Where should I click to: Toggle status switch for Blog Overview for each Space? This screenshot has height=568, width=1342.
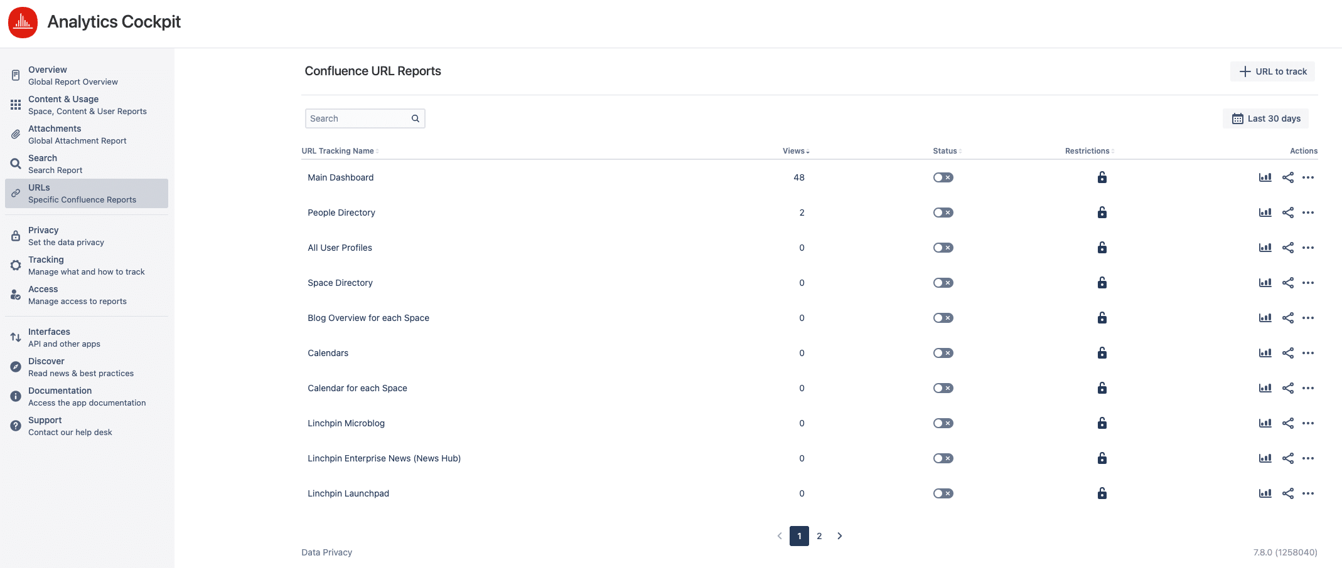(x=943, y=318)
